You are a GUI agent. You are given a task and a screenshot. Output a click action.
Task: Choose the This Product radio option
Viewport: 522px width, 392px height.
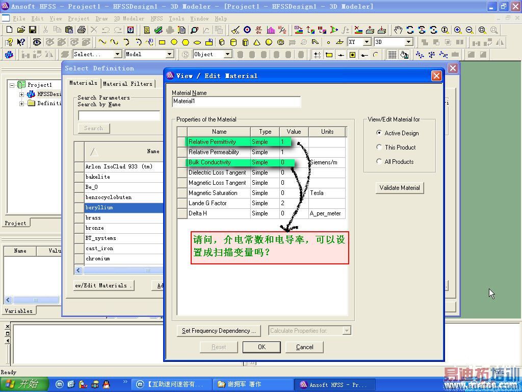click(x=379, y=147)
